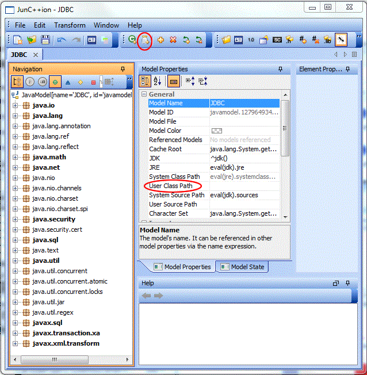Open the Help menu
The image size is (367, 375).
point(135,25)
